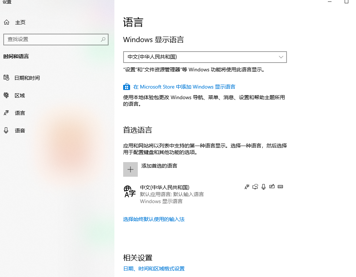Screen dimensions: 356x277
Task: Go to the 区域 (Region) section
Action: click(x=20, y=96)
